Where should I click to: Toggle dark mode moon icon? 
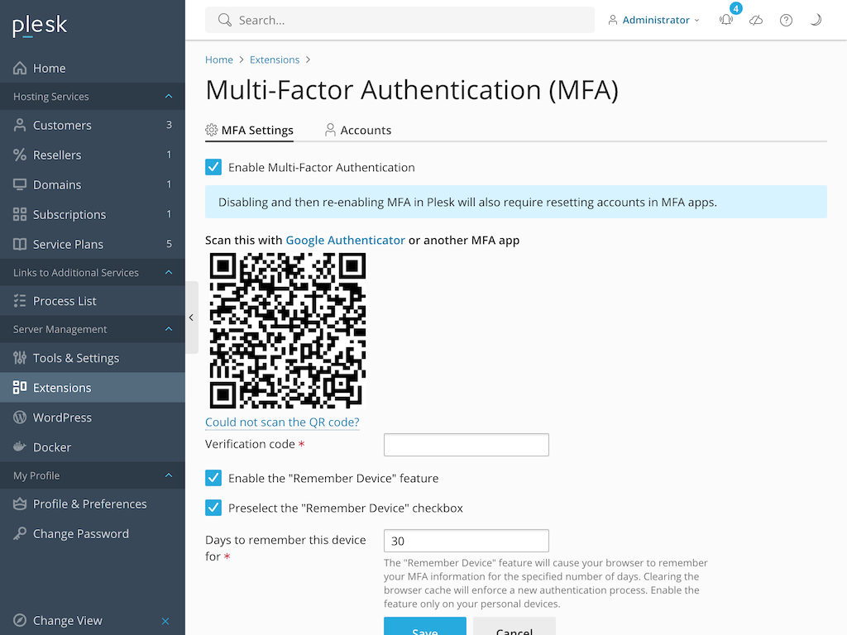tap(816, 21)
